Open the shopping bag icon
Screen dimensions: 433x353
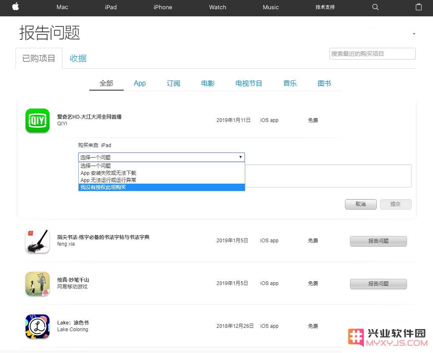[x=419, y=7]
